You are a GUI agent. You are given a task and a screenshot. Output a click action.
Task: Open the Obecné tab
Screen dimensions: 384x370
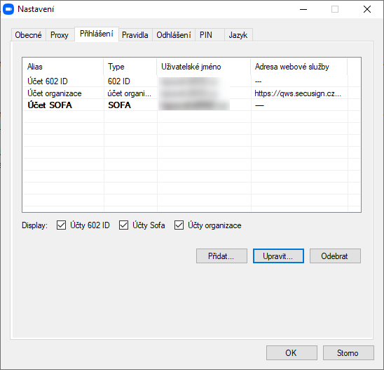coord(29,35)
